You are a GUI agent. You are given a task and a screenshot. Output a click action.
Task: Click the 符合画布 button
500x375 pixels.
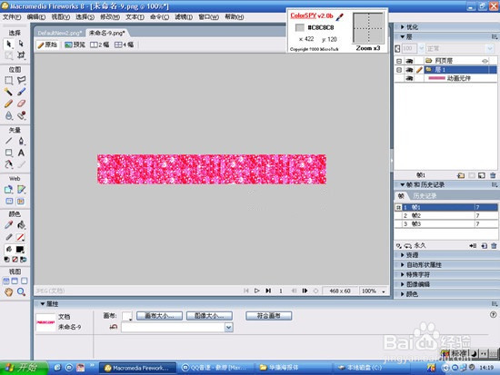[x=269, y=316]
